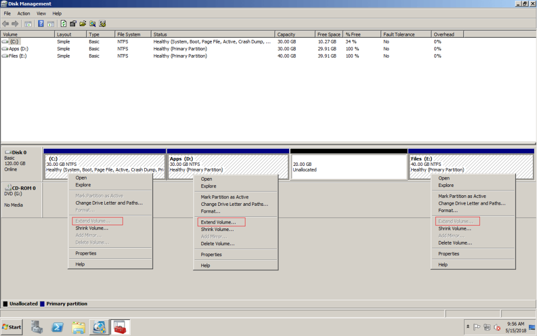
Task: Click the magnifier search toolbar icon
Action: [93, 23]
